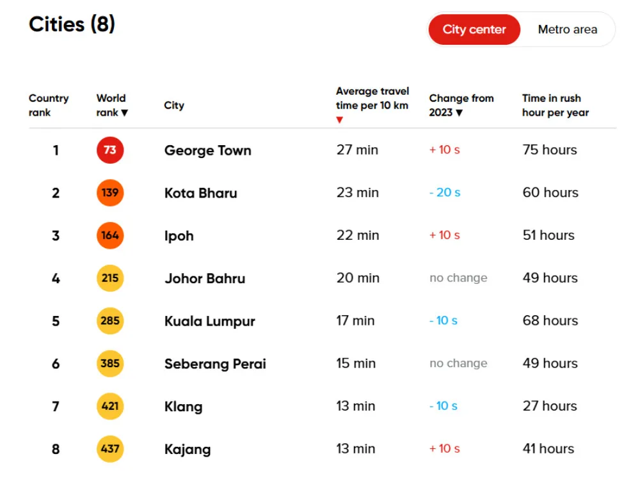The image size is (640, 486).
Task: Click the 437 badge beside Kajang
Action: tap(110, 449)
